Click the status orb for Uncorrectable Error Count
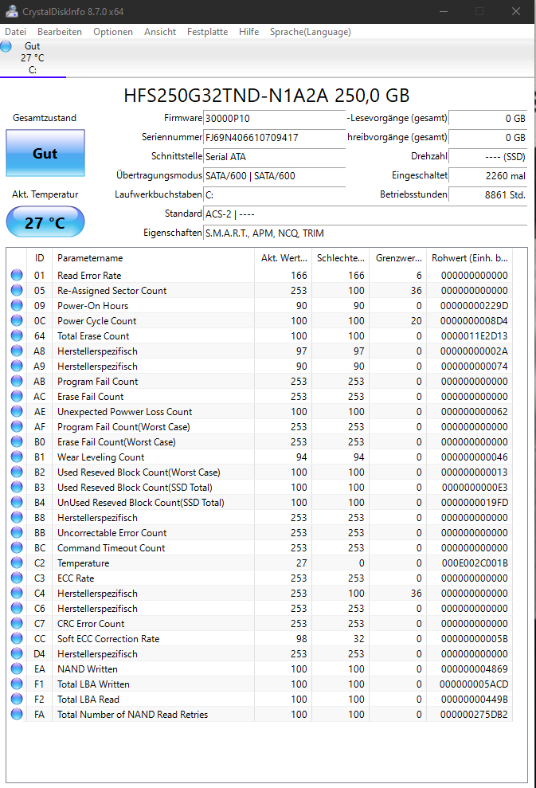Screen dimensions: 536x788 tap(17, 533)
